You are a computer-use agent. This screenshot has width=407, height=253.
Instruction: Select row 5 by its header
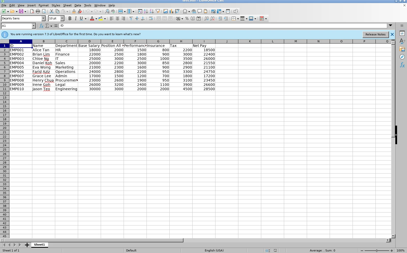coord(5,63)
